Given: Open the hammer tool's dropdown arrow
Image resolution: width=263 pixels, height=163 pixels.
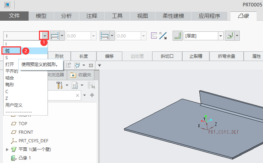Looking at the screenshot, I should click(67, 85).
